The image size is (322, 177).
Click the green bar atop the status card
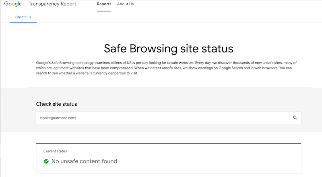coord(168,143)
